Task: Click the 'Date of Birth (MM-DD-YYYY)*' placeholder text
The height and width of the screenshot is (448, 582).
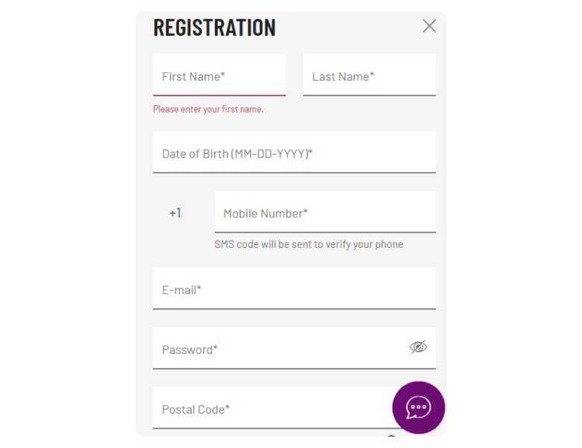Action: click(237, 154)
